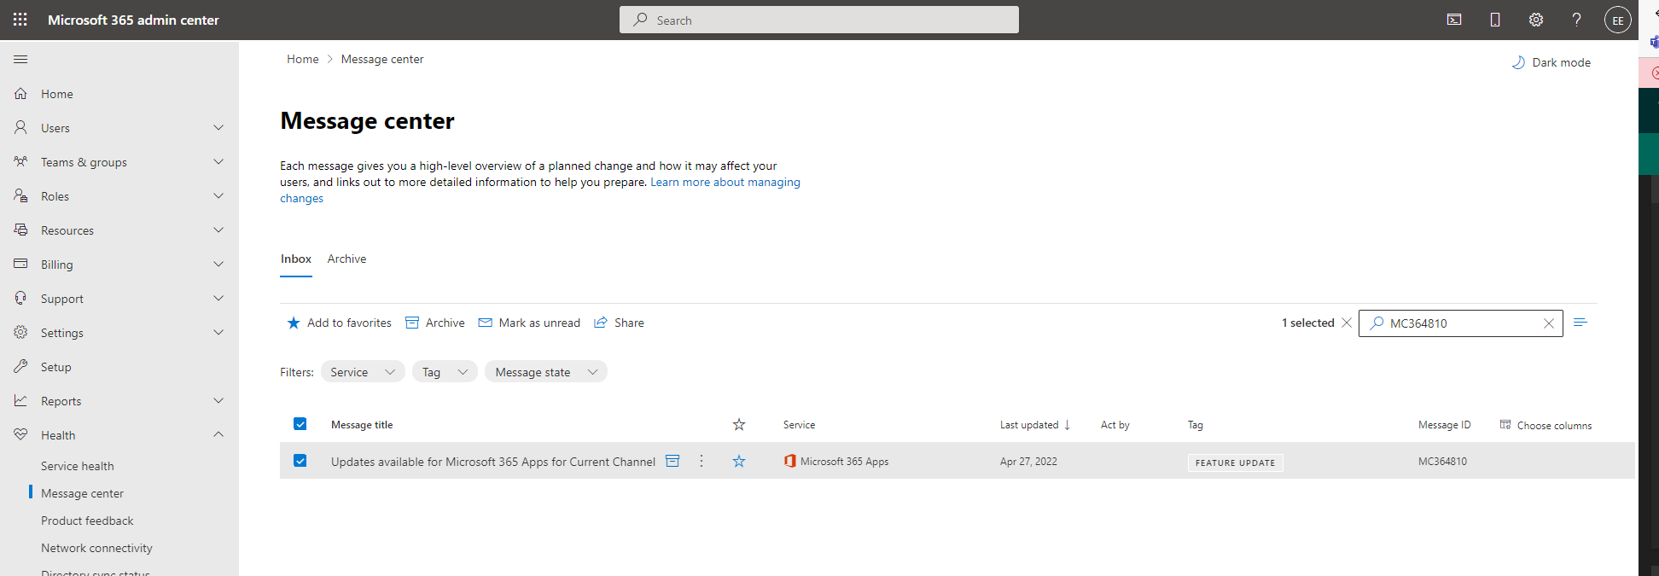Click the Message ID column header
This screenshot has height=576, width=1659.
click(x=1445, y=424)
